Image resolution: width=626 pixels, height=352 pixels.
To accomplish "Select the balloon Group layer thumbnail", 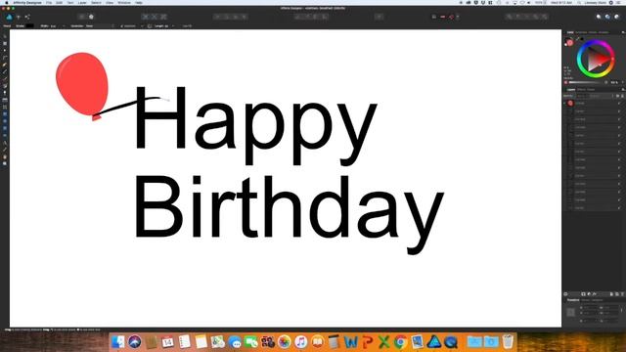I will 570,104.
